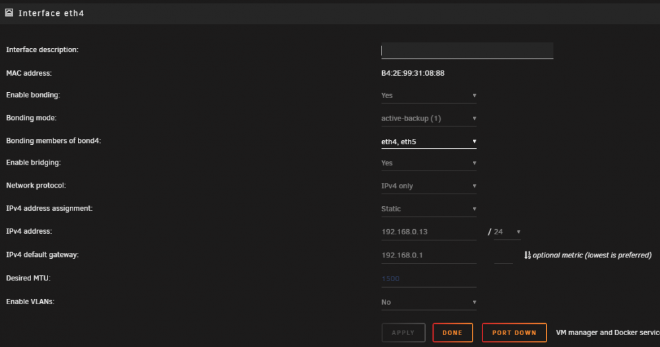Focus the Interface description text field
This screenshot has height=347, width=660.
tap(467, 51)
